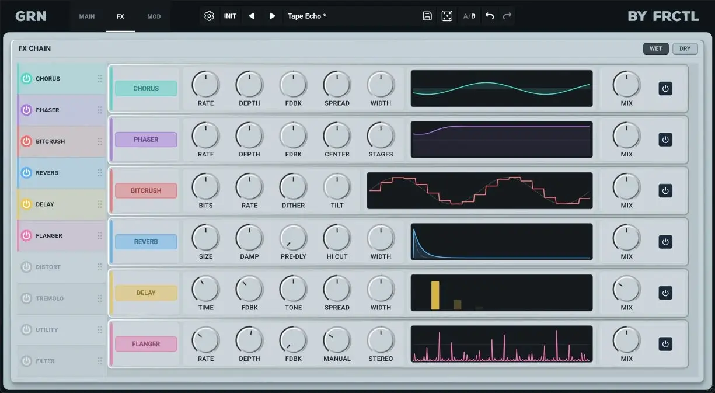This screenshot has width=715, height=393.
Task: Click the Bitcrush stepped waveform display
Action: 480,191
